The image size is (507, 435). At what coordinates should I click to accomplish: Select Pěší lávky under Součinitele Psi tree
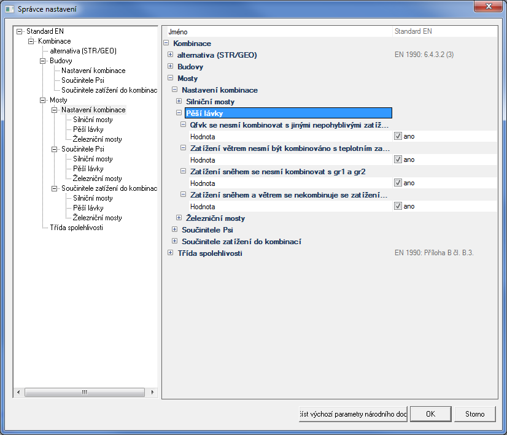[x=88, y=169]
